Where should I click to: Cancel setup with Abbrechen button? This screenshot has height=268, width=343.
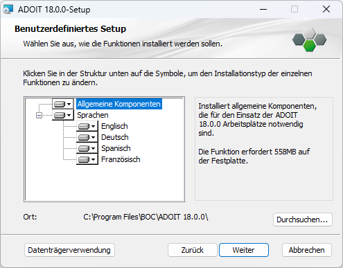(x=307, y=250)
